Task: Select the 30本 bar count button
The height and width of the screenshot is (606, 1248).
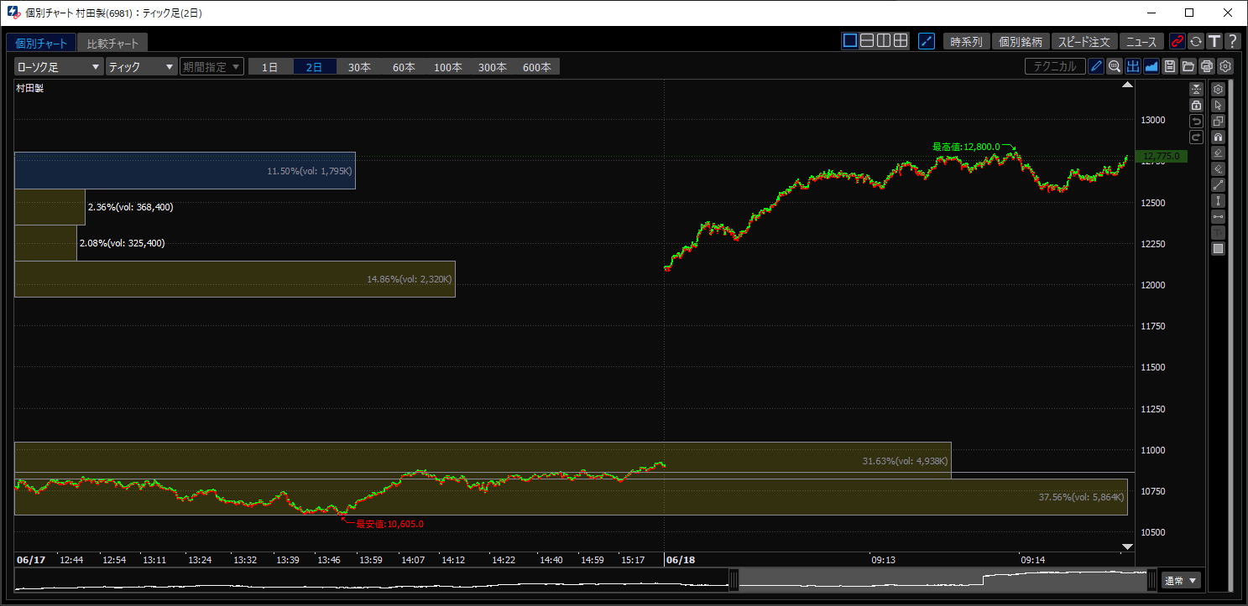Action: 359,67
